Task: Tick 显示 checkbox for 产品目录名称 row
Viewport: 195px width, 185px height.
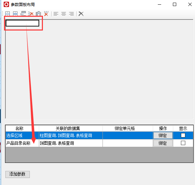Action: point(183,143)
